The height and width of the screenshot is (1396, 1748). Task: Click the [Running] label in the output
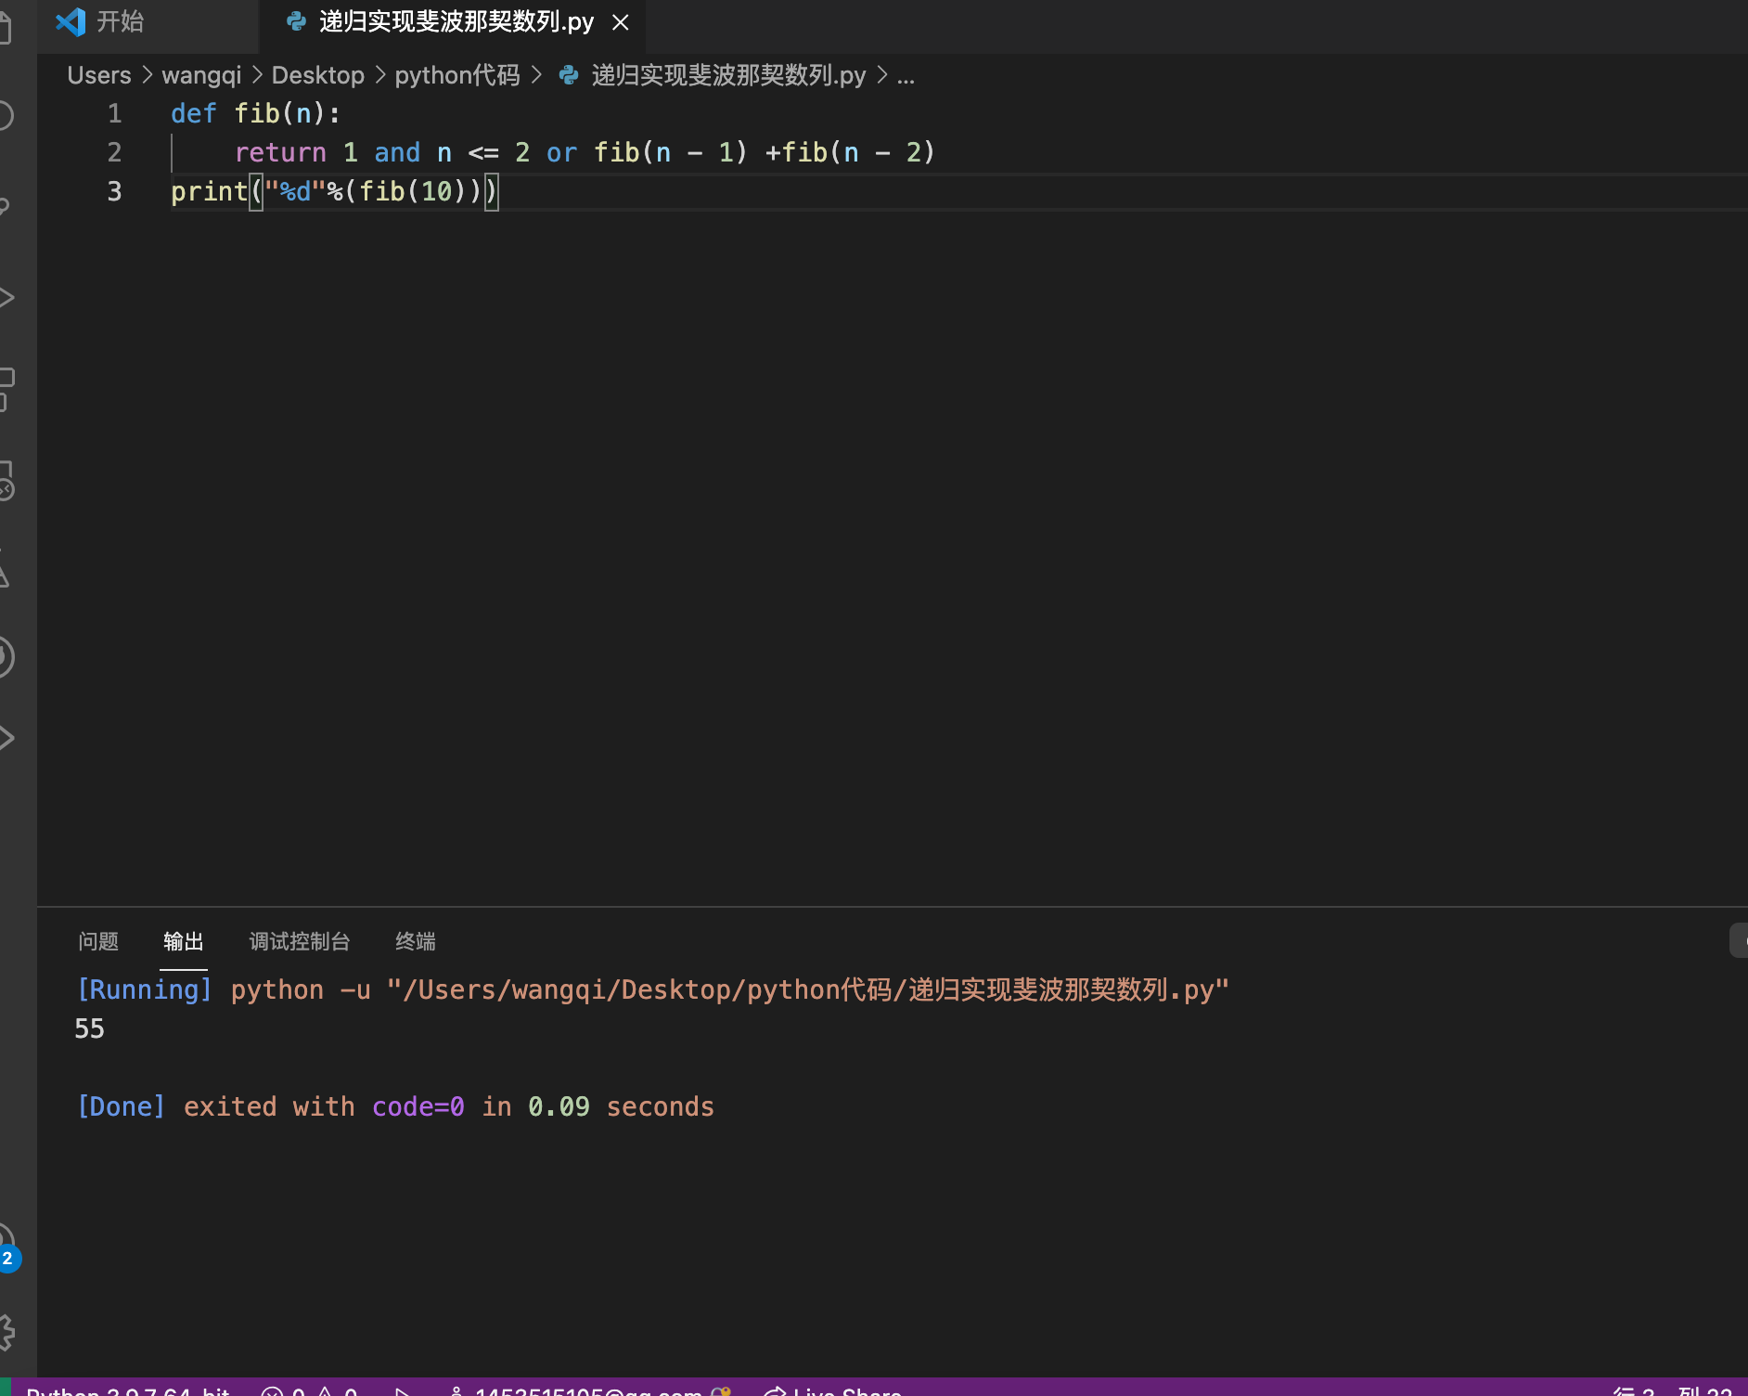click(x=145, y=989)
